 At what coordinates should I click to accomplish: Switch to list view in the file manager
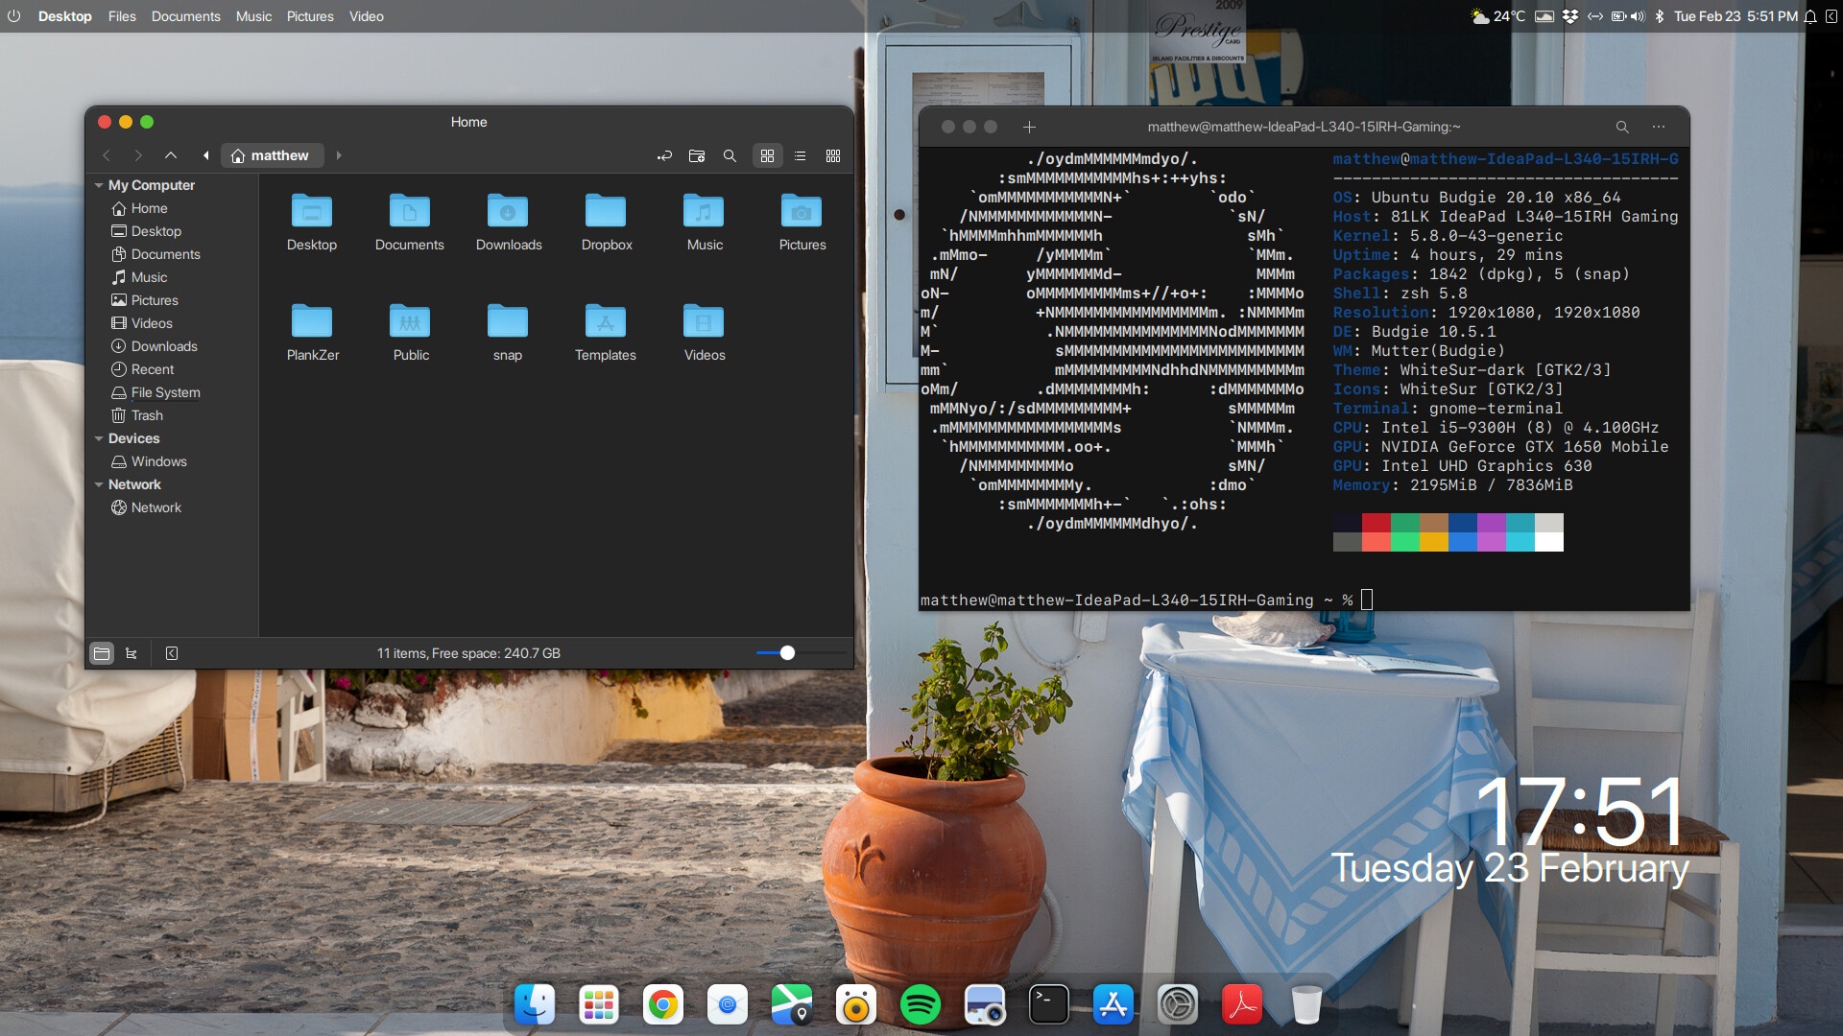pos(801,155)
